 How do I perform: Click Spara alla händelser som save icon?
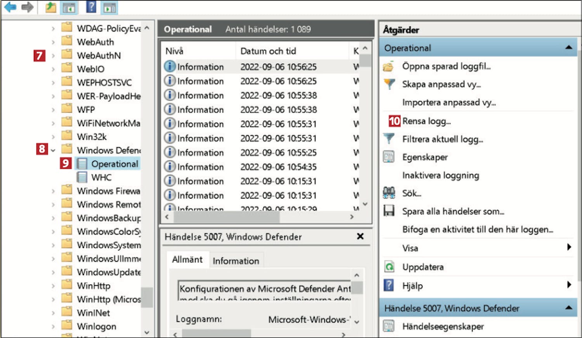(x=389, y=211)
